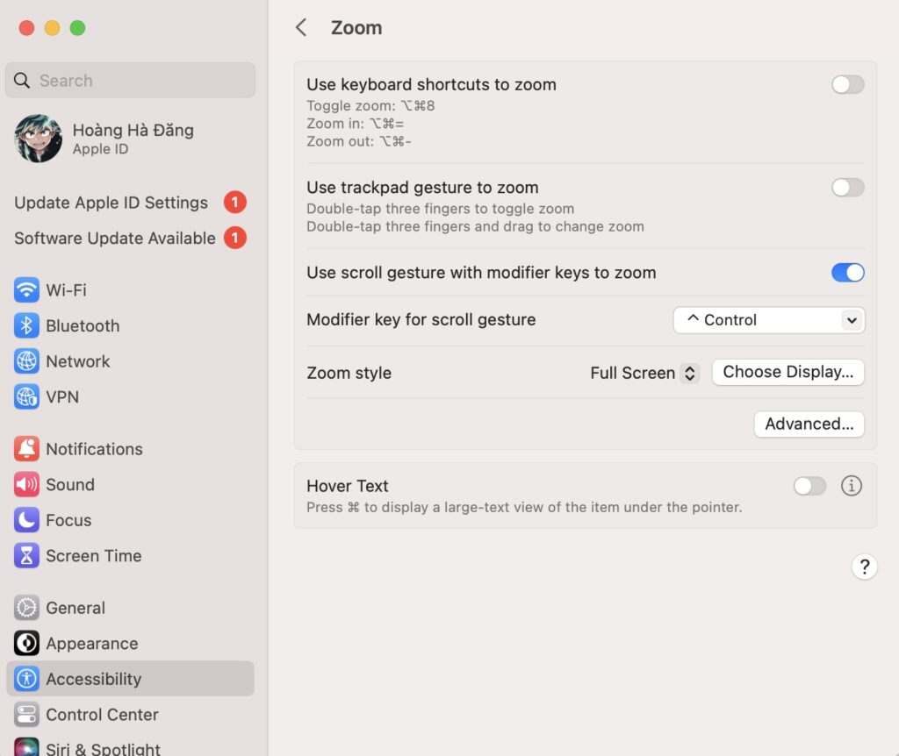The width and height of the screenshot is (899, 756).
Task: Click the Search input field
Action: pyautogui.click(x=130, y=80)
